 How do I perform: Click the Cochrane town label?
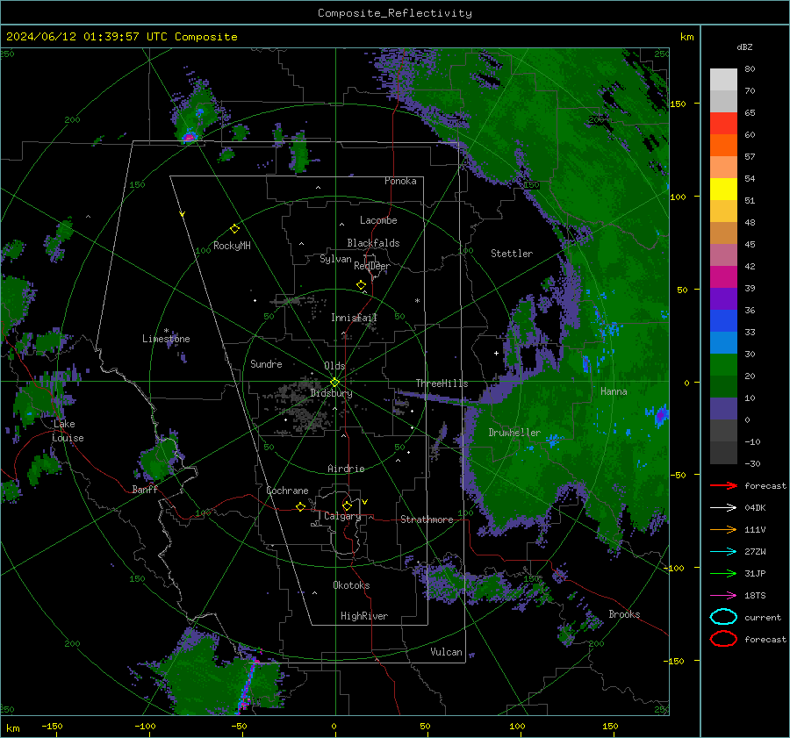[x=287, y=491]
